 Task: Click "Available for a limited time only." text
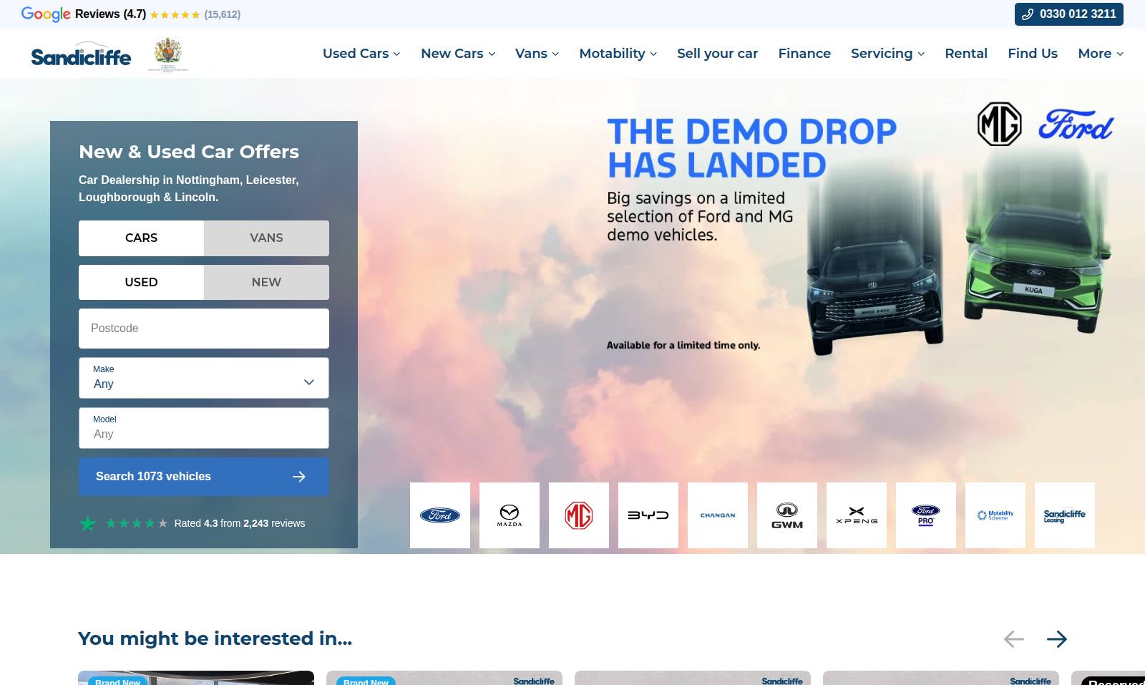click(683, 346)
